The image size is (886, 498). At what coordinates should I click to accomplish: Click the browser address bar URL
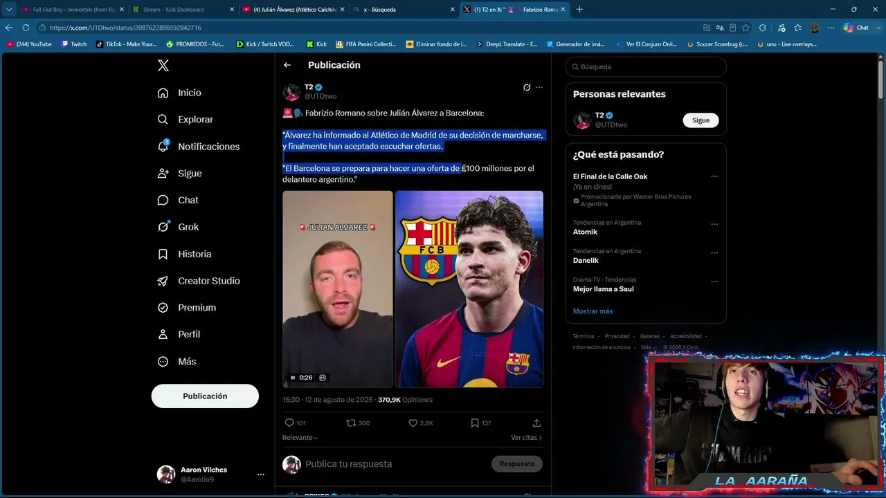(x=125, y=28)
